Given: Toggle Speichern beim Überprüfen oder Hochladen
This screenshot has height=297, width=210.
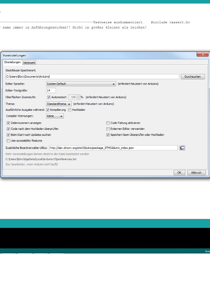Looking at the screenshot, I should click(108, 135).
